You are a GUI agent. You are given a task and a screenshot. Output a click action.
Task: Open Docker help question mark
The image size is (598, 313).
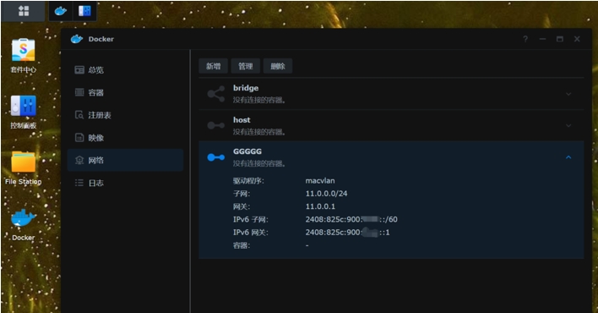click(x=525, y=39)
